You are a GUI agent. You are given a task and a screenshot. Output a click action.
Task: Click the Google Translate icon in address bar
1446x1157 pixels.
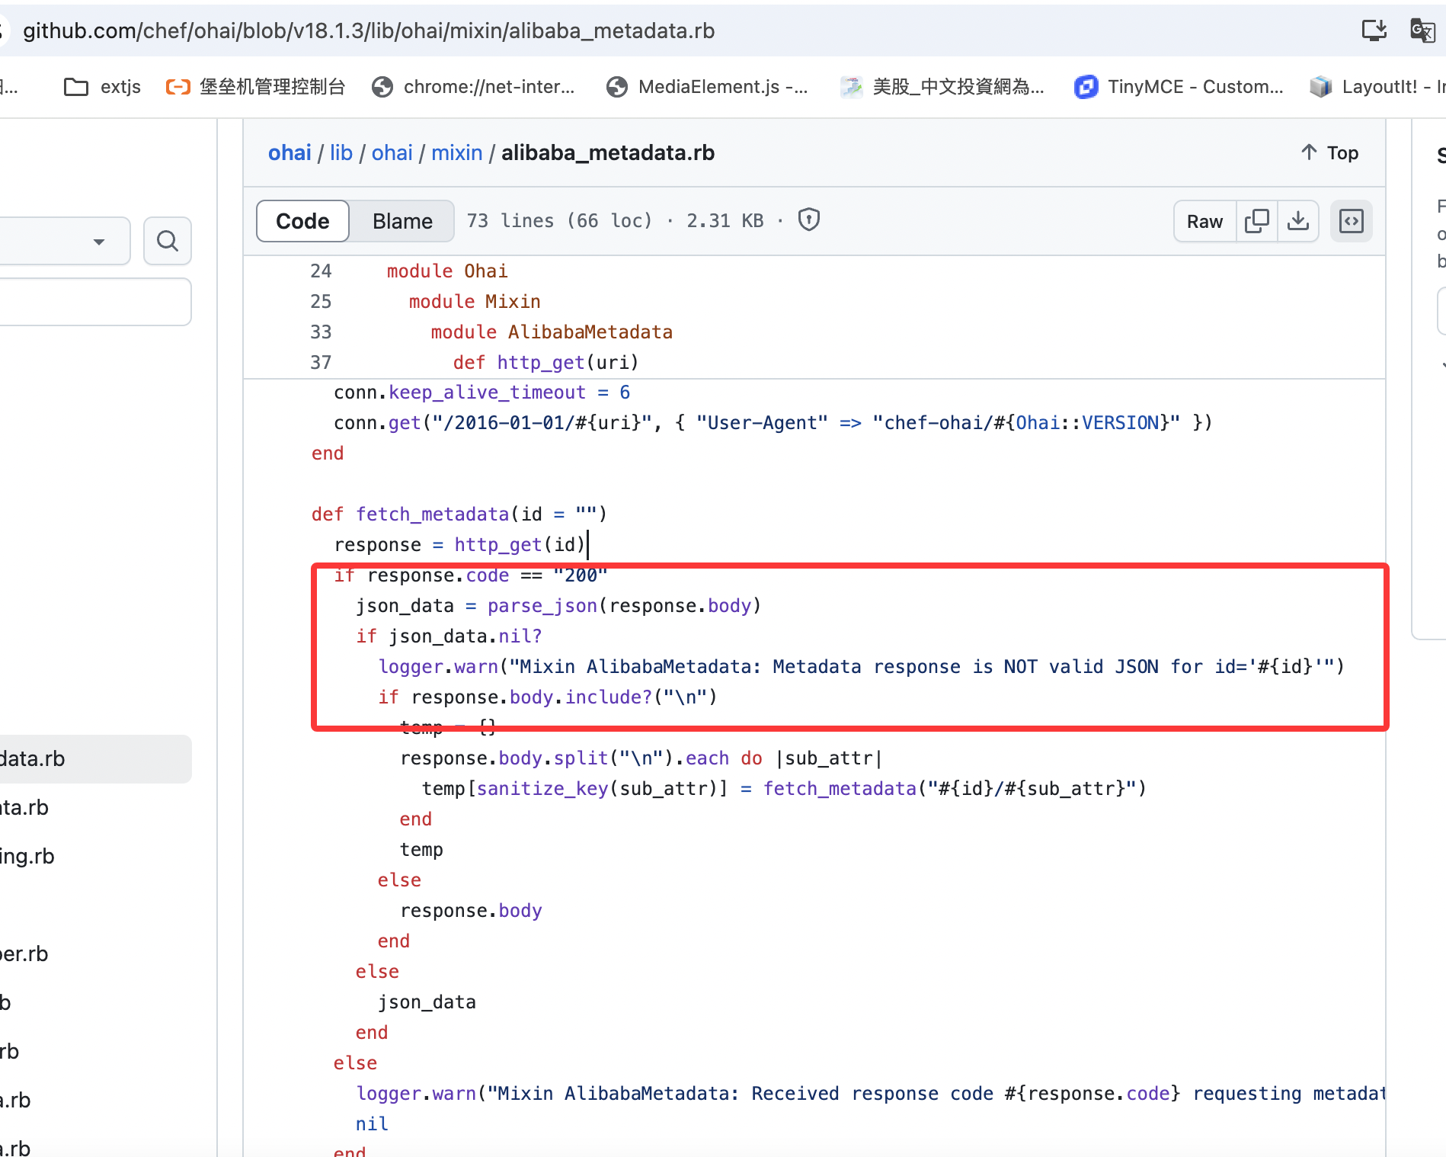1422,30
